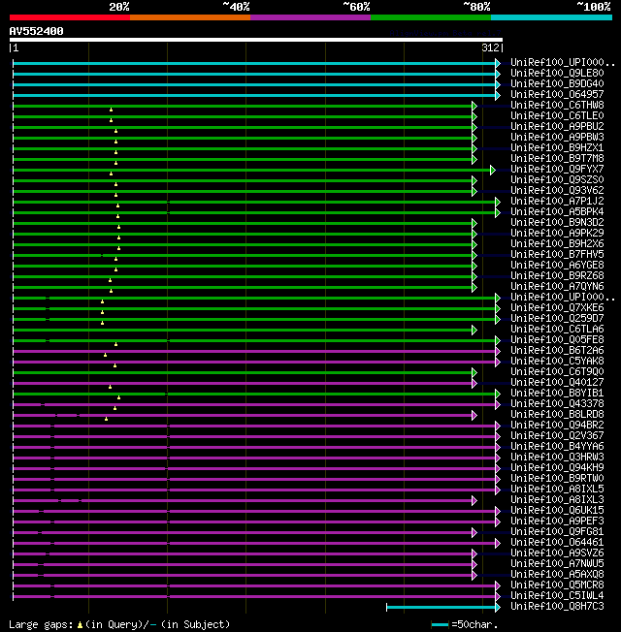
Task: Open the UniRef100_B9HZX1 hit label
Action: click(x=557, y=147)
